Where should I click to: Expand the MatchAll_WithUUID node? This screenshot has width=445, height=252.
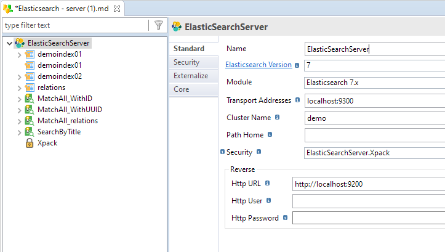[x=19, y=110]
